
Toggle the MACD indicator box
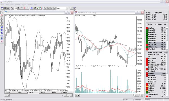pyautogui.click(x=147, y=61)
